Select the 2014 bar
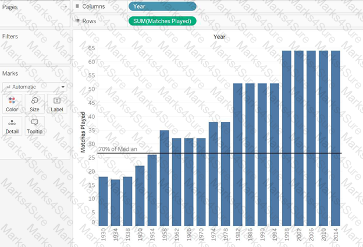 click(336, 138)
